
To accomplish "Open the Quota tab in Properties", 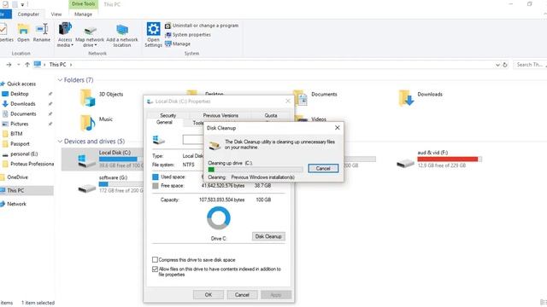I will tap(271, 115).
